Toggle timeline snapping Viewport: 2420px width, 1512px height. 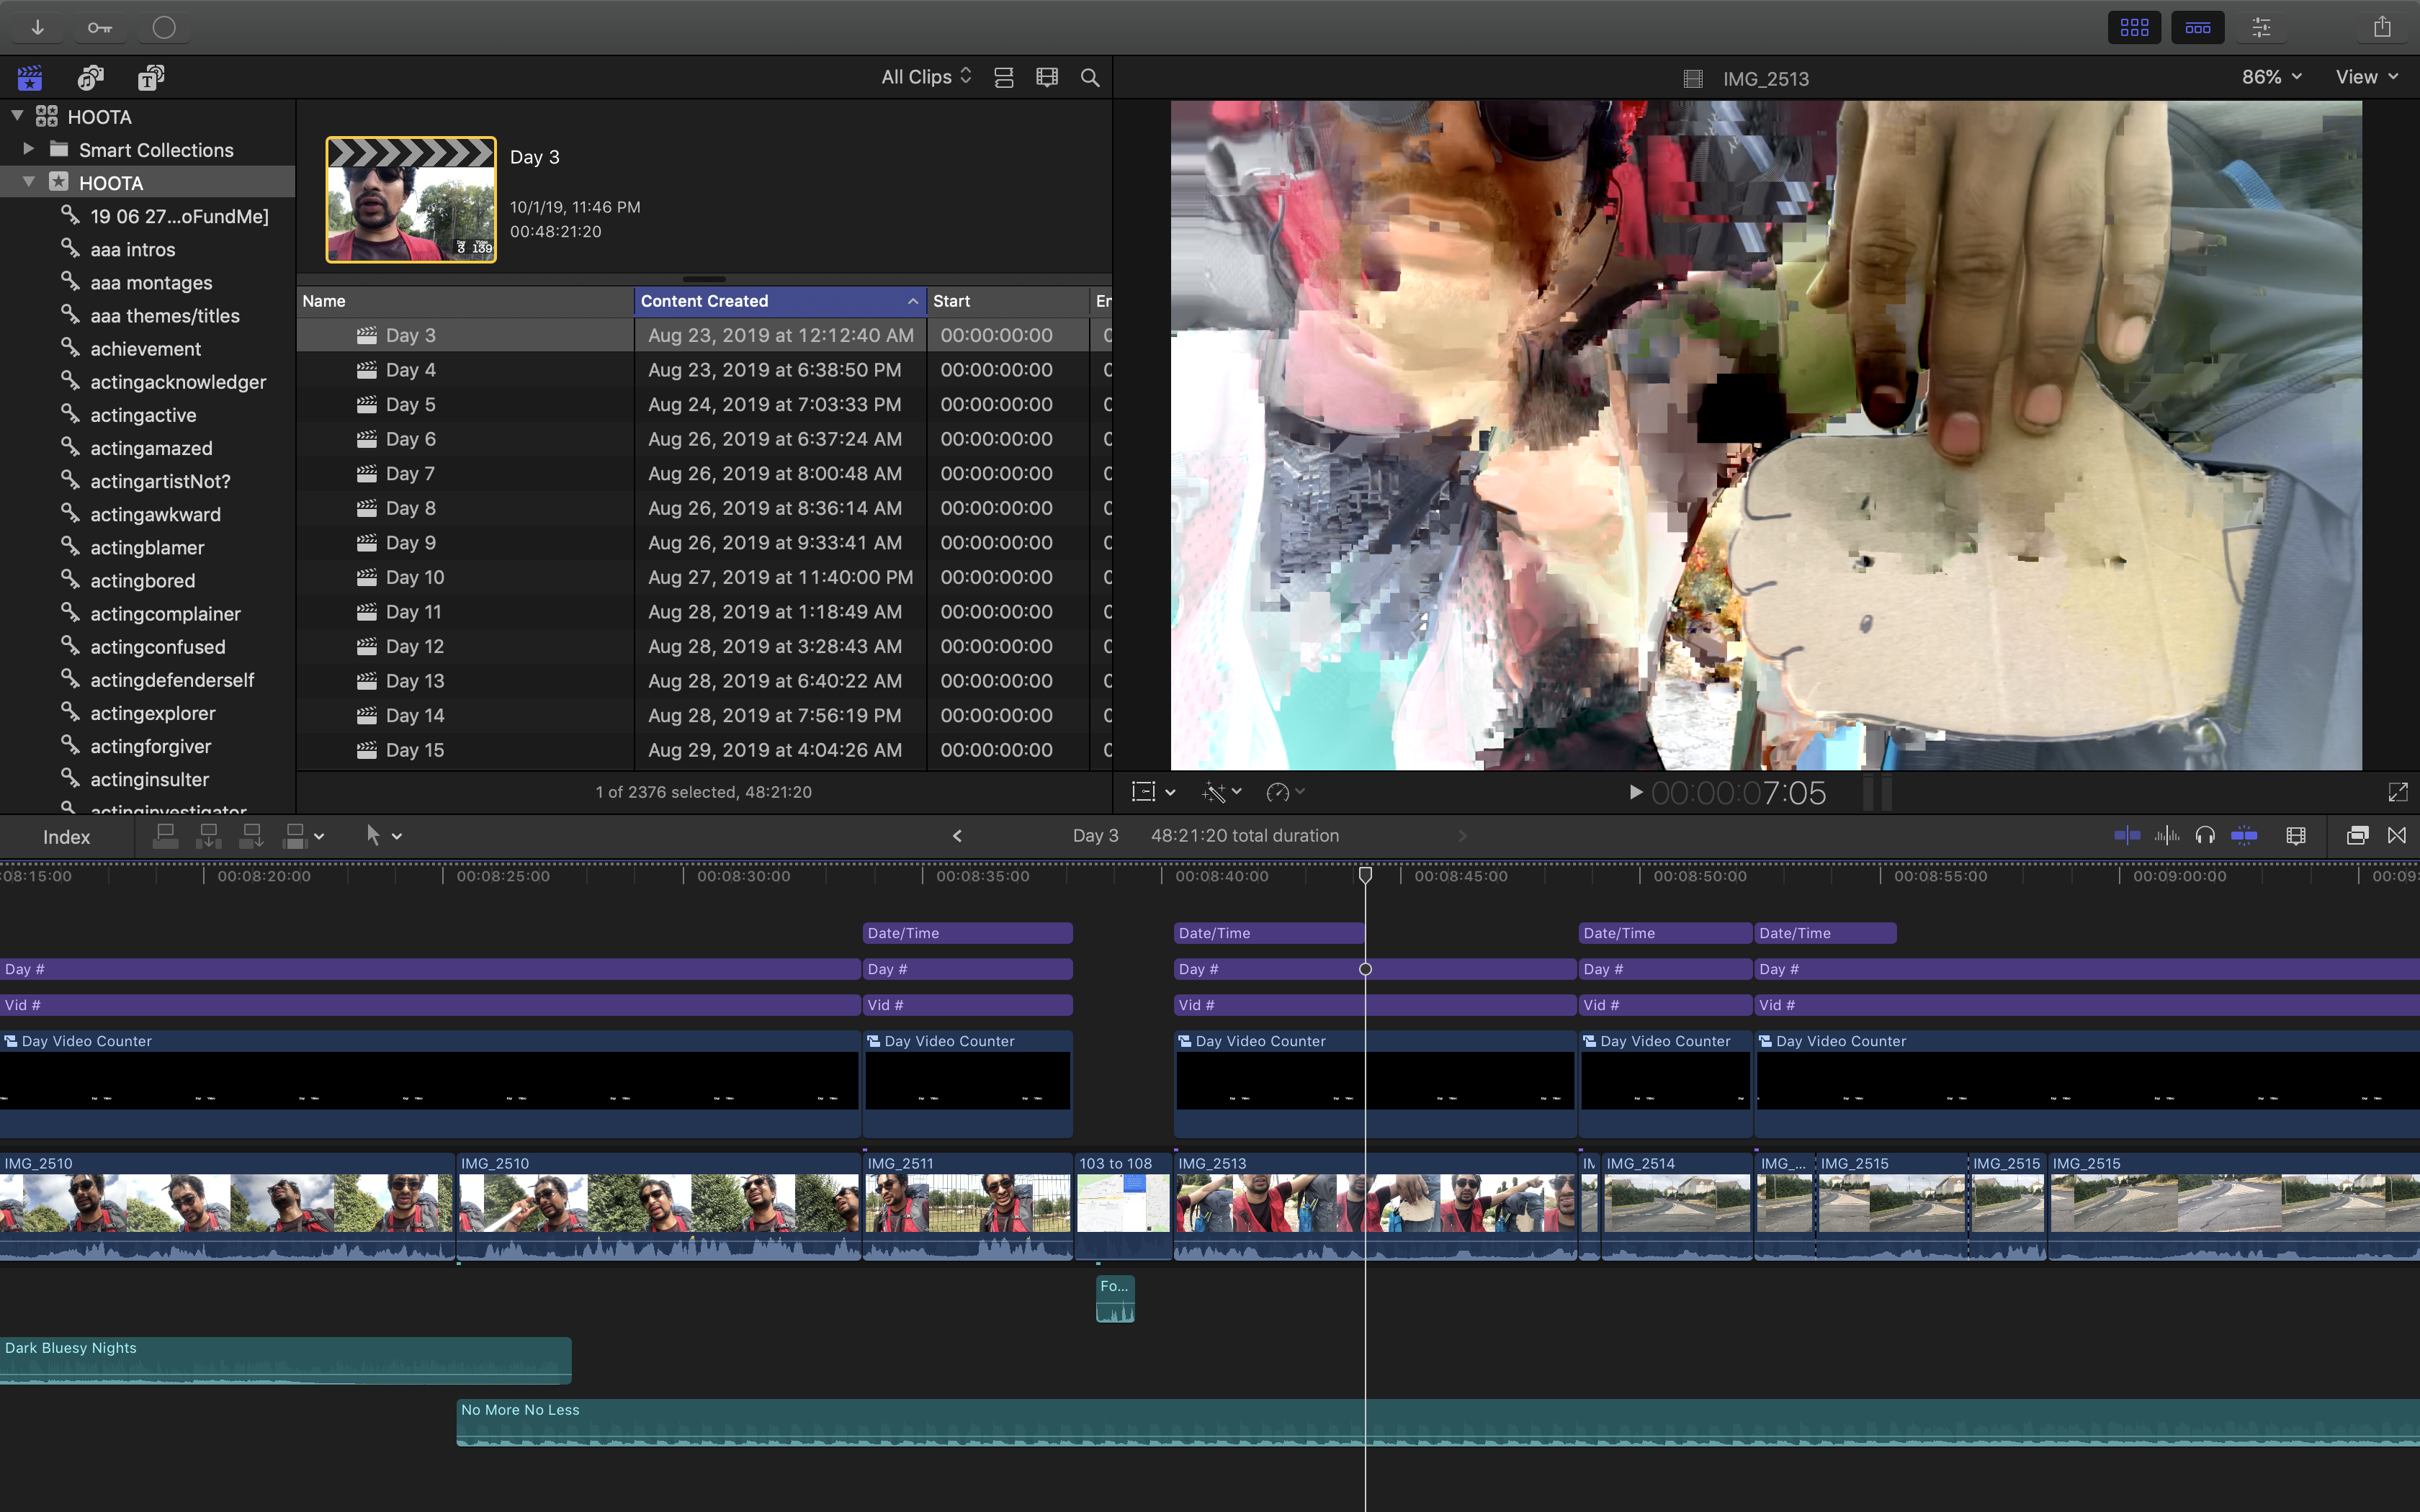(x=2244, y=836)
